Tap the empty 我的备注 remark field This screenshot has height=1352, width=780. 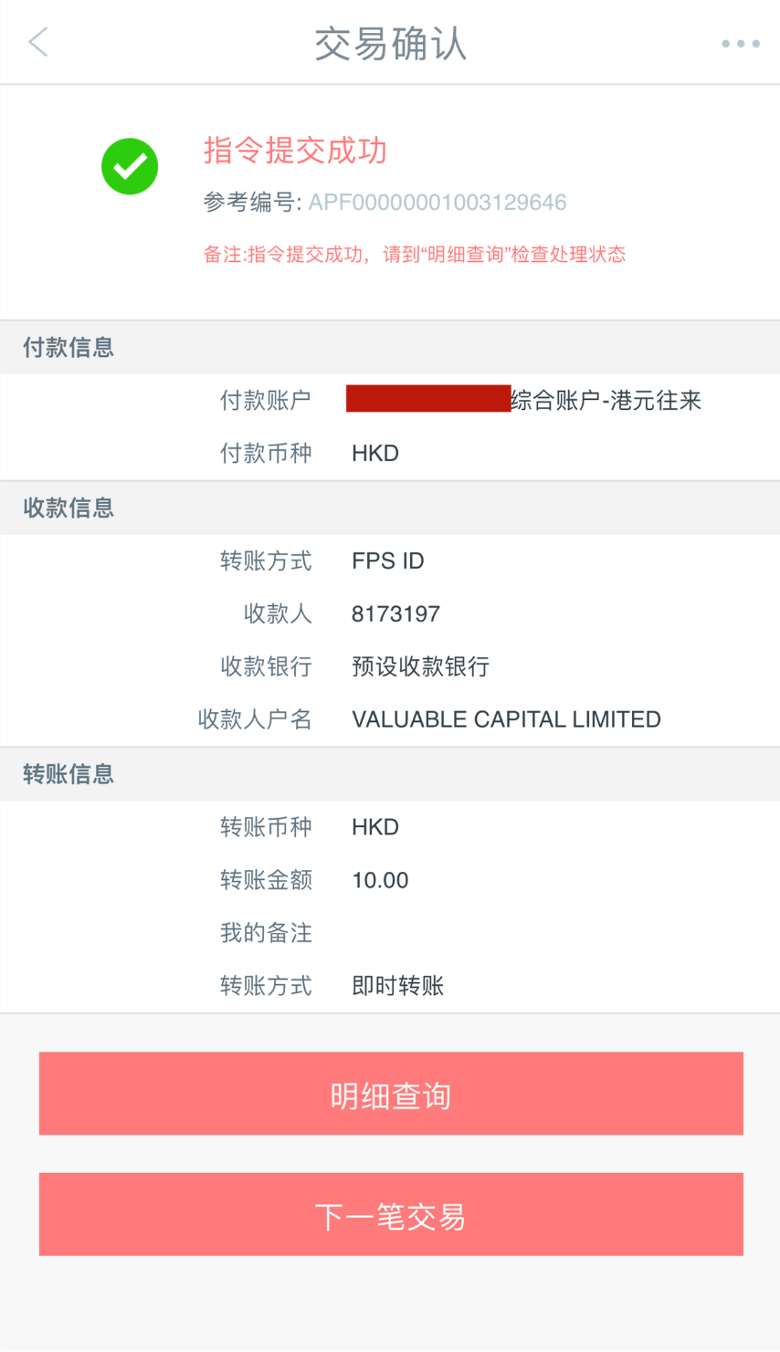point(457,932)
